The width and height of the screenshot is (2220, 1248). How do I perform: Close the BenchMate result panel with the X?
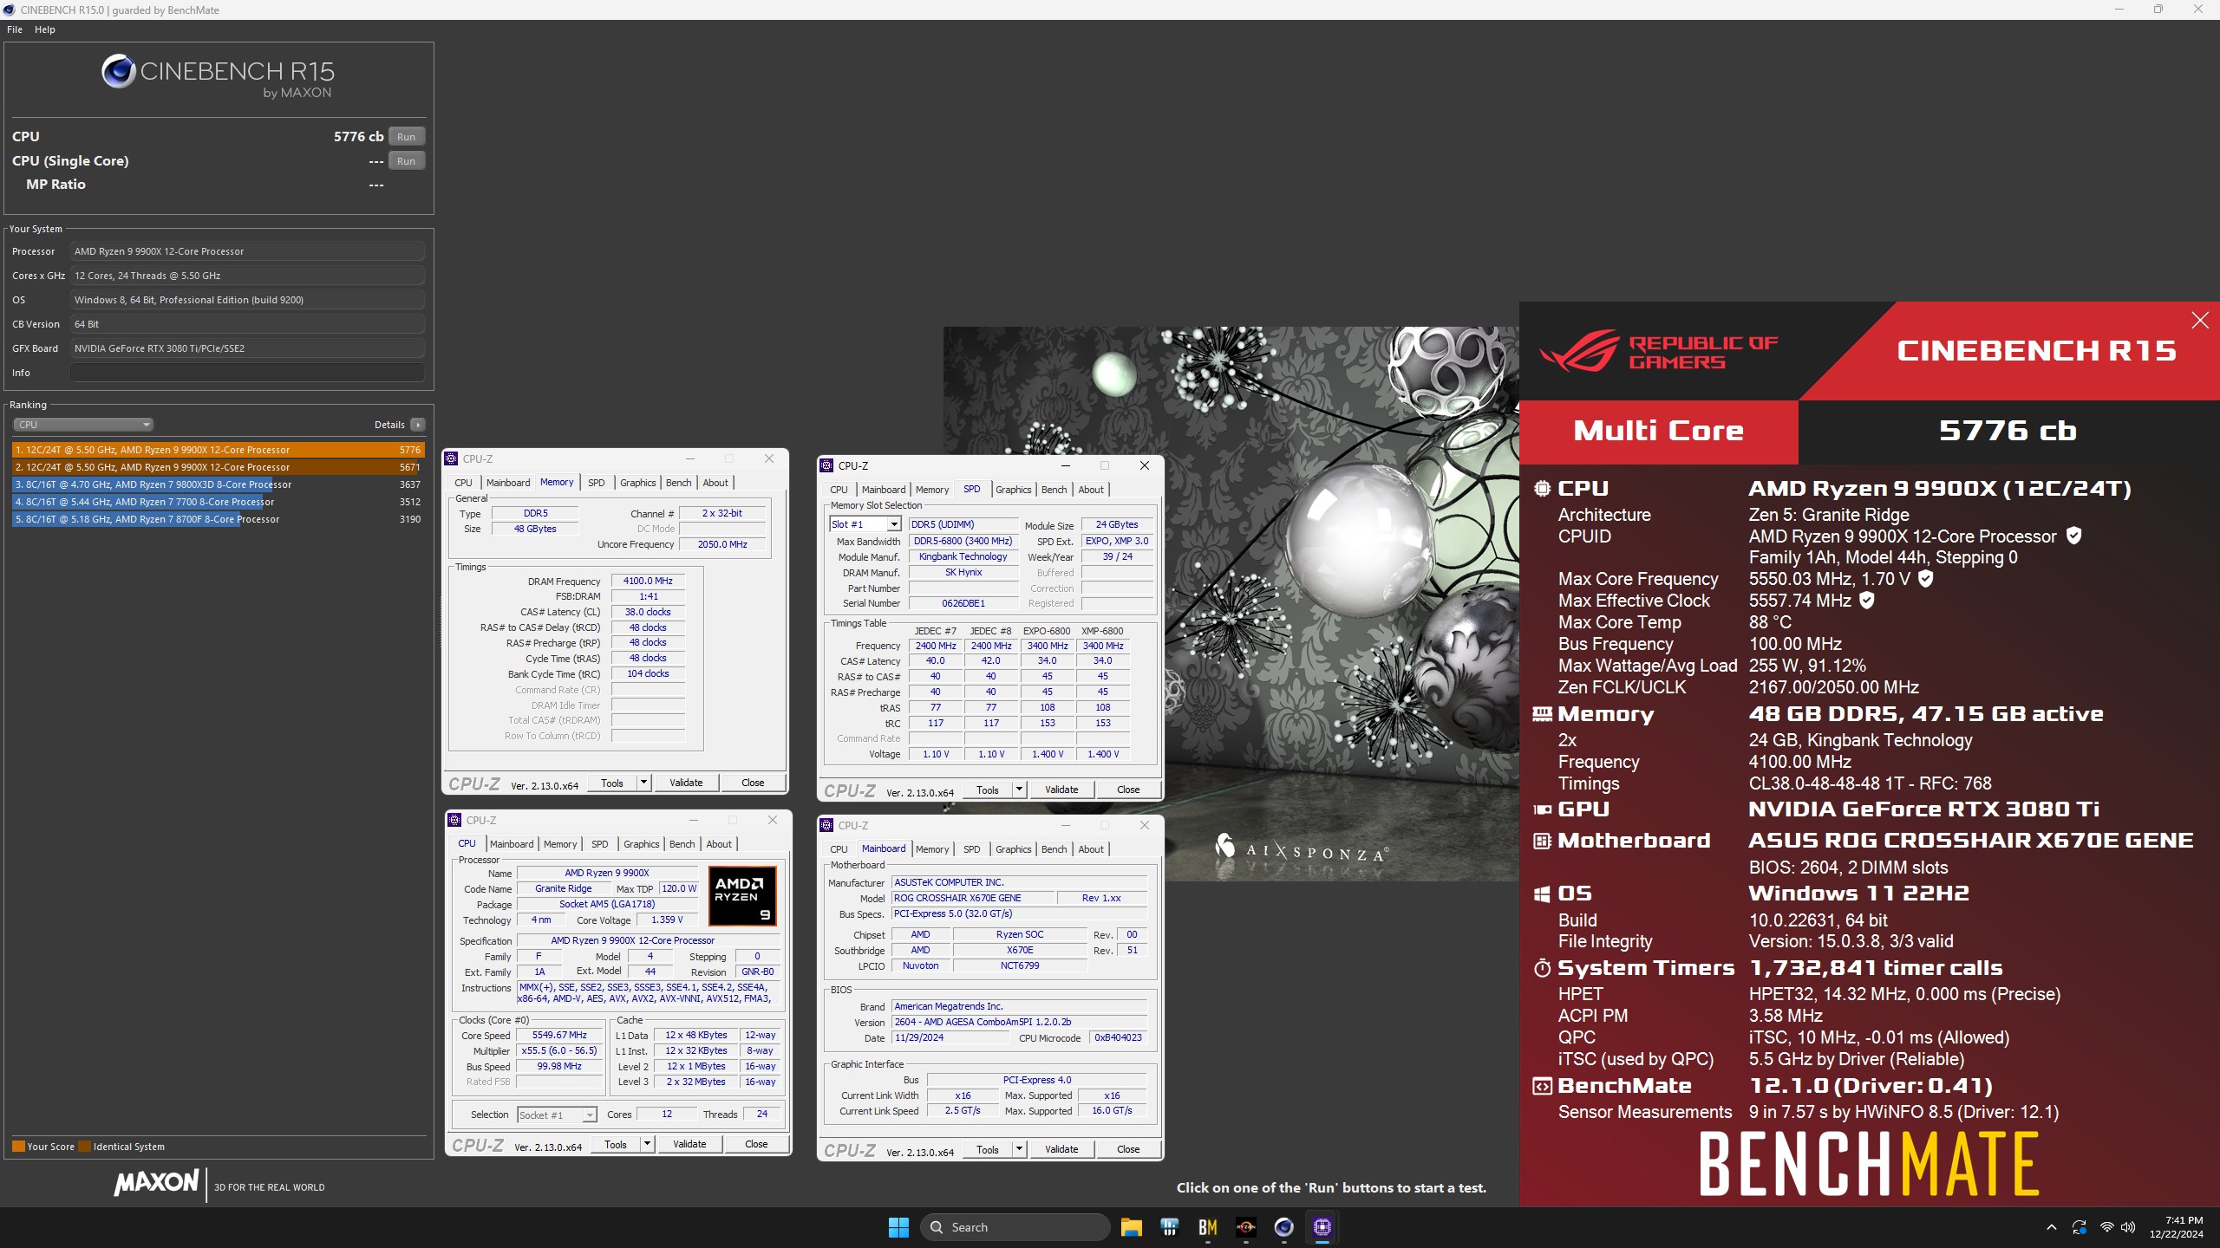click(2200, 321)
